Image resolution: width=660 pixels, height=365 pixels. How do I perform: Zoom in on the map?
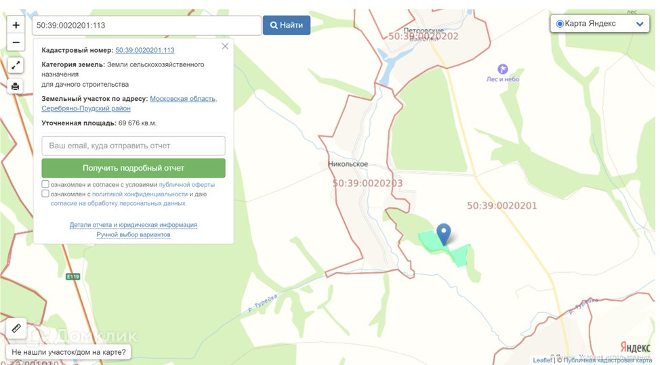click(16, 25)
